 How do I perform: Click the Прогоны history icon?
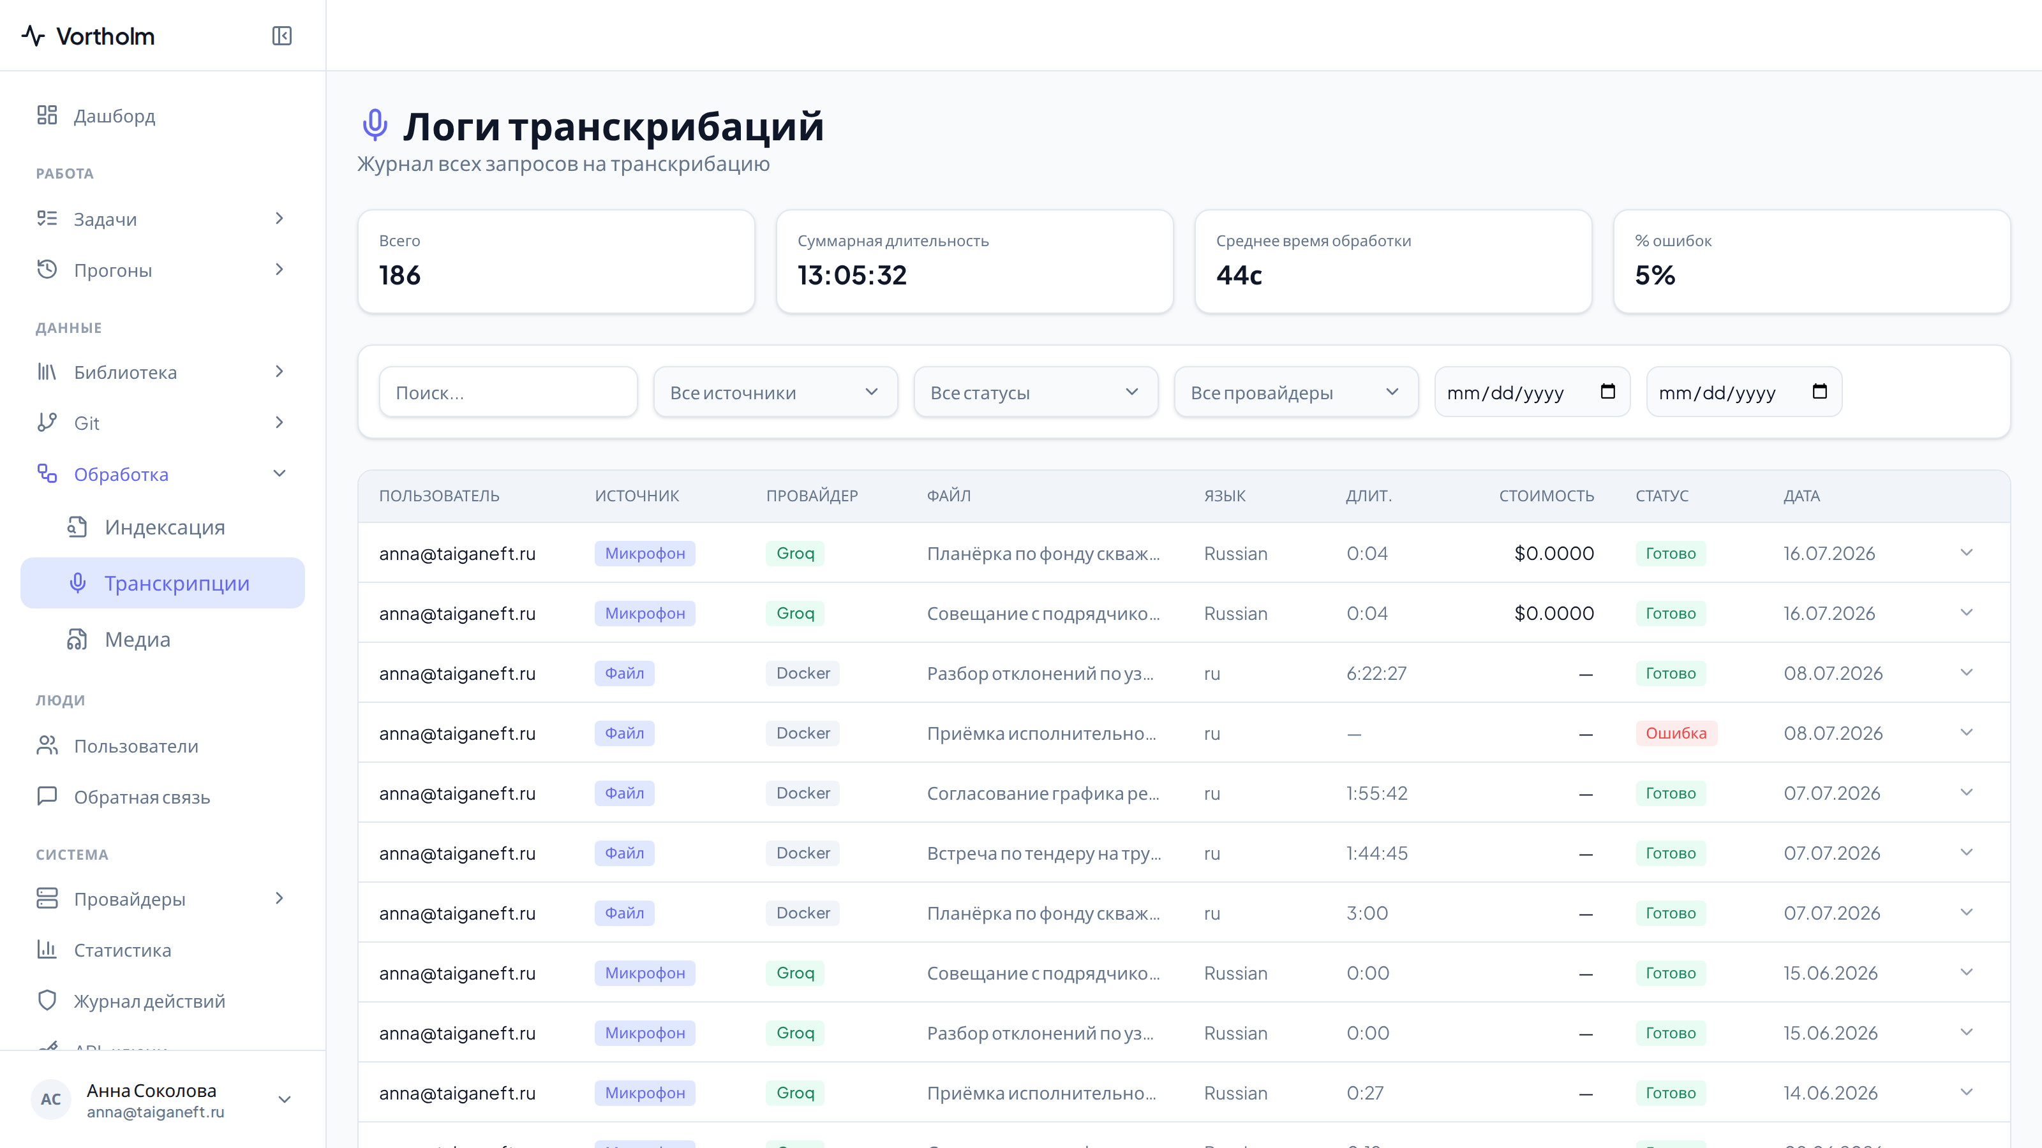coord(47,269)
